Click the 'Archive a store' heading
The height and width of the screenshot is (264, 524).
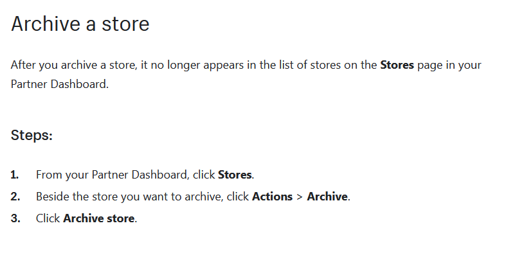click(x=80, y=24)
